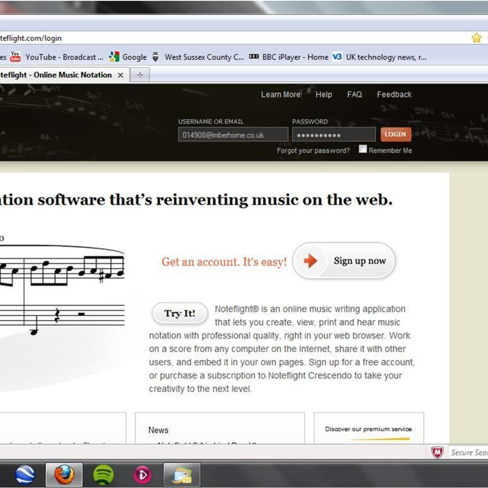Screen dimensions: 488x488
Task: Follow the Forgot your password link
Action: click(x=313, y=150)
